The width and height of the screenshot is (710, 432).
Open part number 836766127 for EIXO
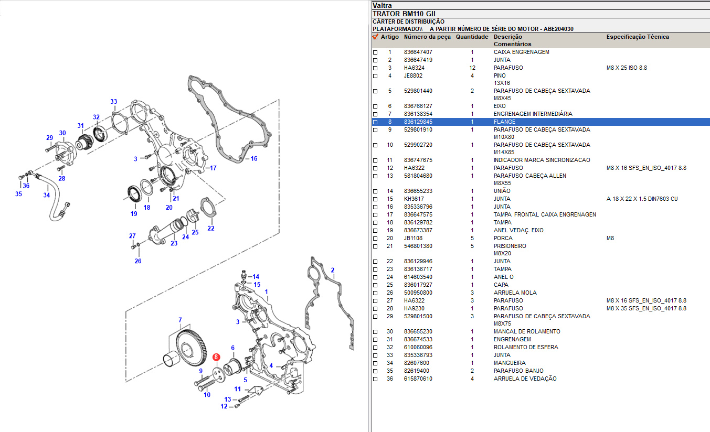tap(418, 106)
